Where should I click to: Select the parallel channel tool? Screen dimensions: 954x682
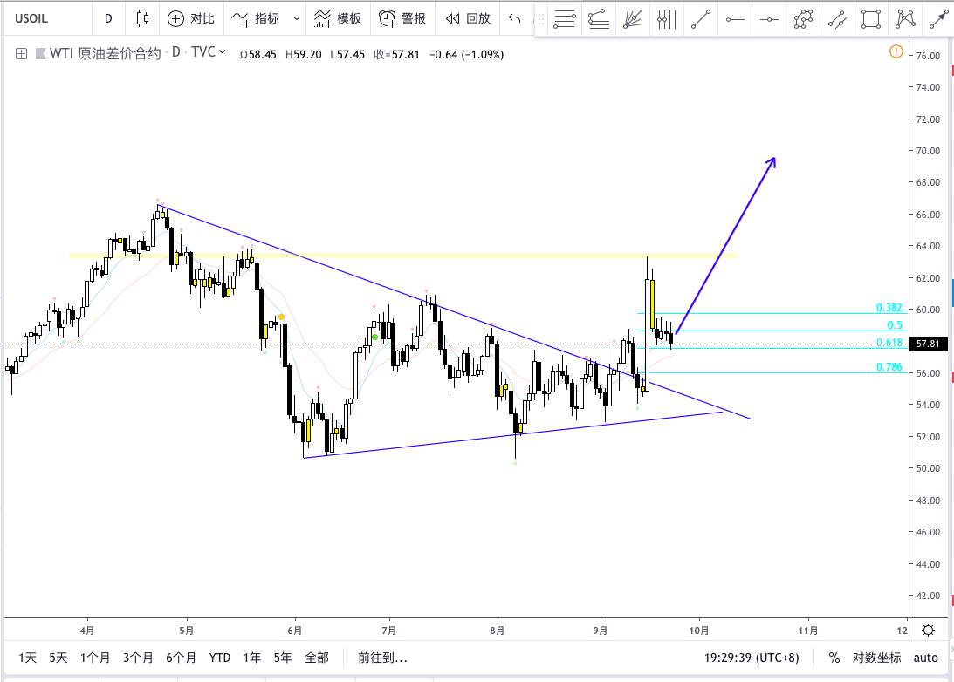pyautogui.click(x=837, y=19)
